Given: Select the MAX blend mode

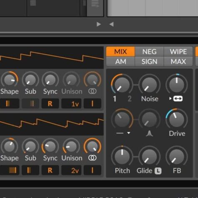Looking at the screenshot, I should (x=178, y=61).
